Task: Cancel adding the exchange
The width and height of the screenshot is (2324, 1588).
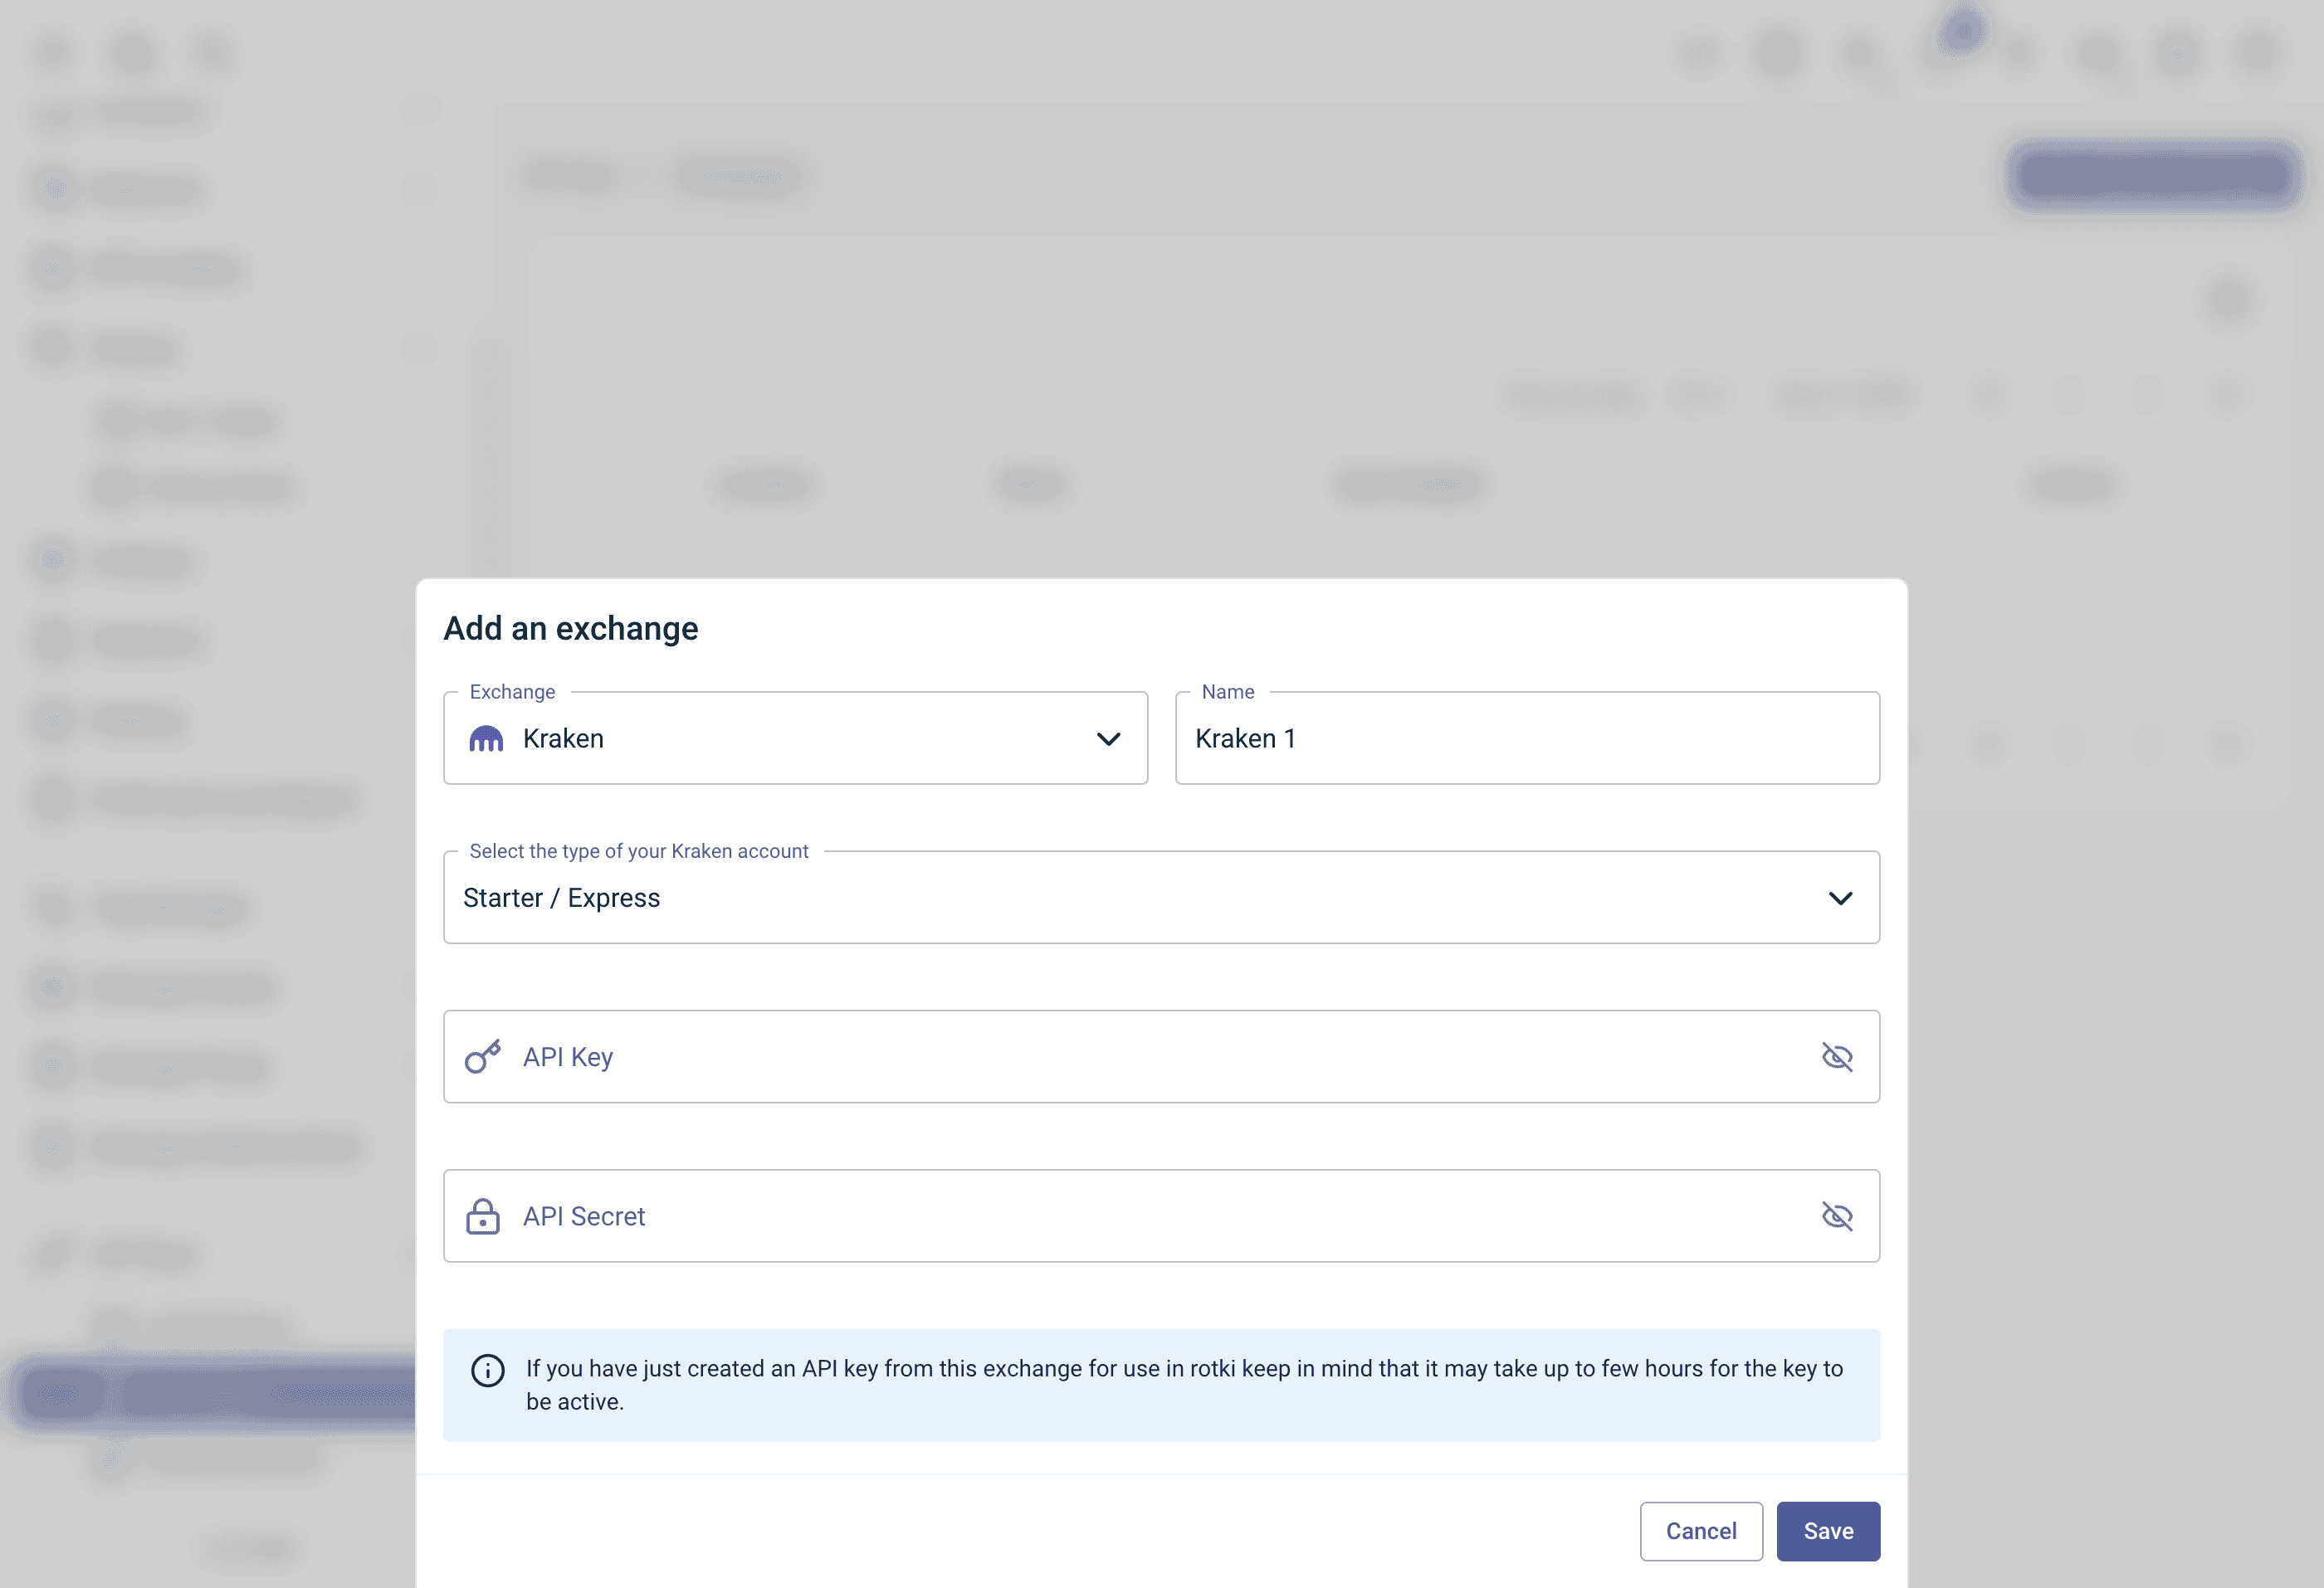Action: point(1701,1530)
